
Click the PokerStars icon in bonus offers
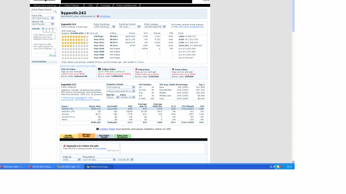coord(136,69)
